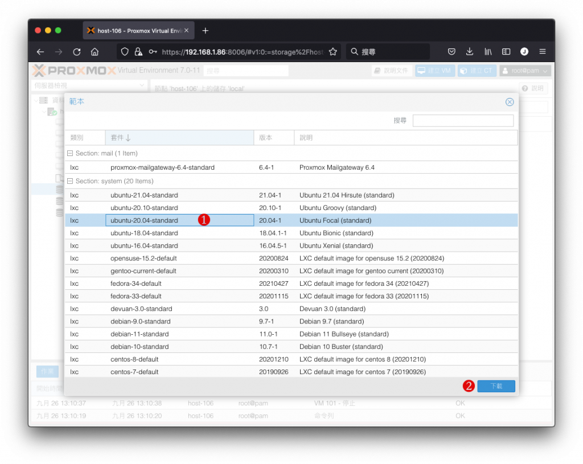Open the shield tracking protection icon
Viewport: 583px width, 464px height.
125,52
